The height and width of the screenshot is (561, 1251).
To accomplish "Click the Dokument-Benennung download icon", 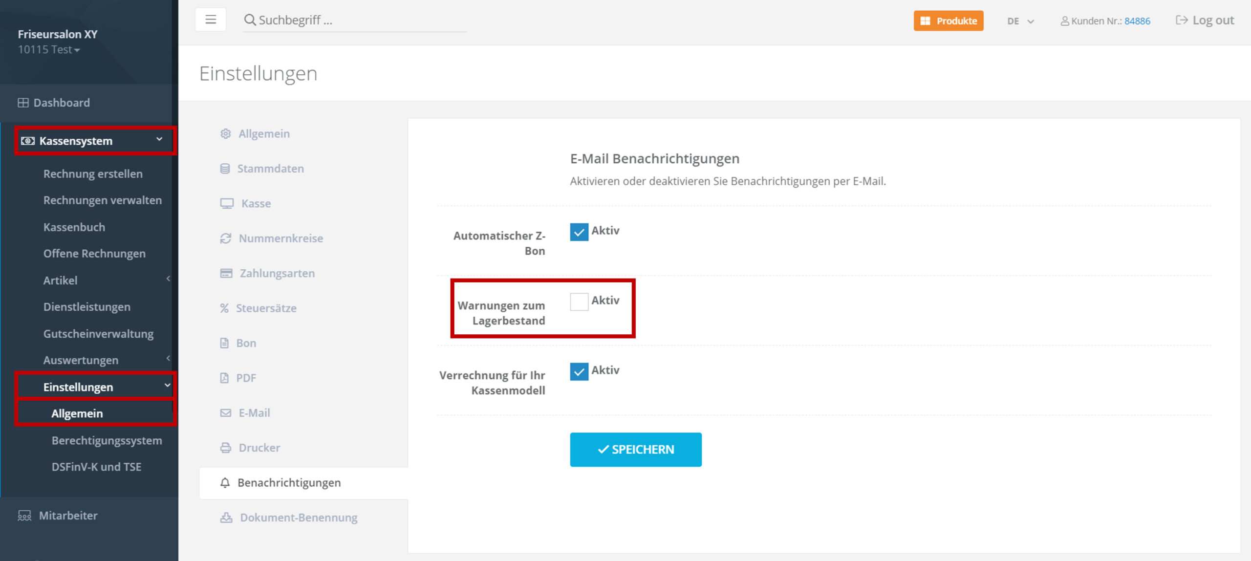I will 226,518.
